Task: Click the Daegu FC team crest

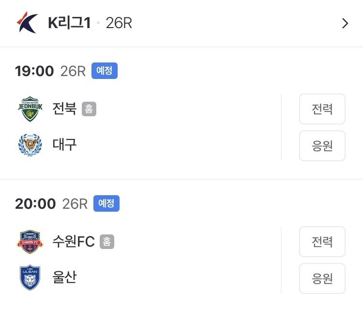Action: [30, 145]
